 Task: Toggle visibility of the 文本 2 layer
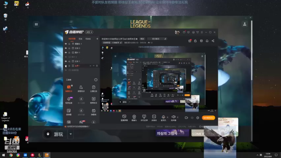click(66, 48)
